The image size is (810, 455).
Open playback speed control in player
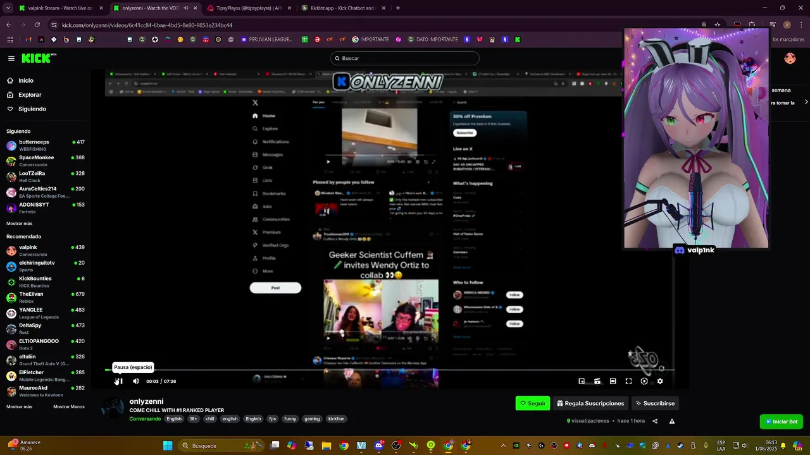644,381
